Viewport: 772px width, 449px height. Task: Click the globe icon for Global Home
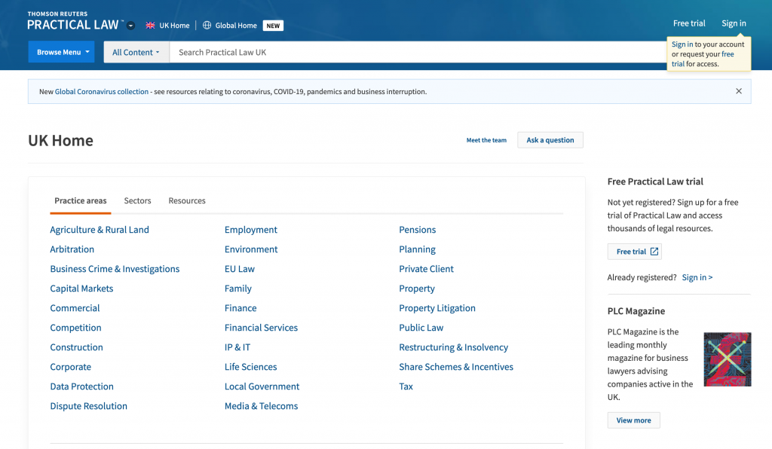click(x=207, y=26)
